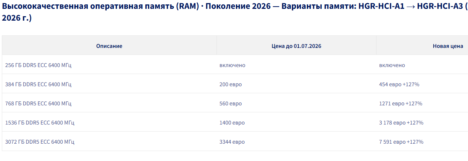Select the 256 ГБ DDR5 ECC row description
468x161 pixels.
(x=38, y=65)
